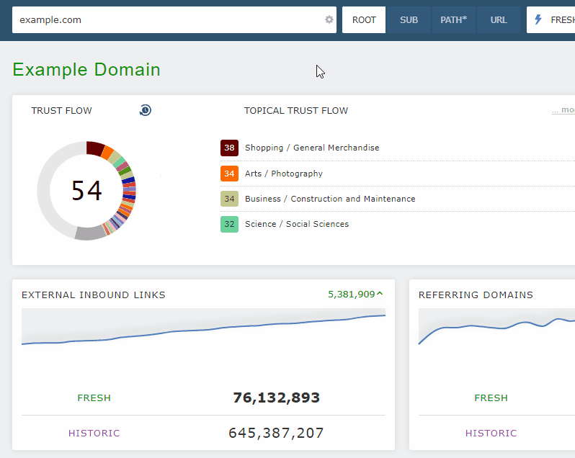
Task: Click the green 32 Science badge
Action: (229, 224)
